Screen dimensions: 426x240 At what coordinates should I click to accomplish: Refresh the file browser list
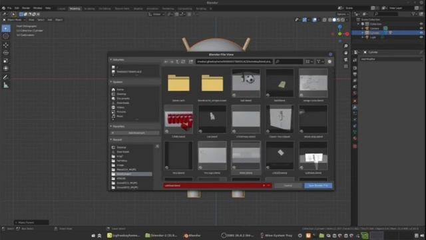coord(183,62)
